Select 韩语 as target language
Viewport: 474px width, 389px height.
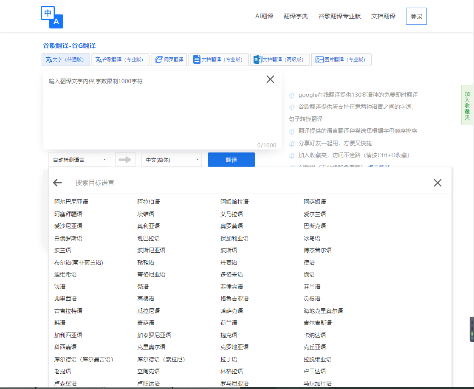(60, 322)
